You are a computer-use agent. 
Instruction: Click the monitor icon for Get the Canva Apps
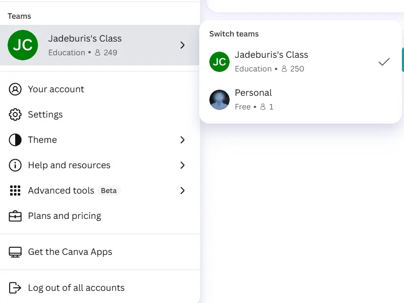(15, 252)
